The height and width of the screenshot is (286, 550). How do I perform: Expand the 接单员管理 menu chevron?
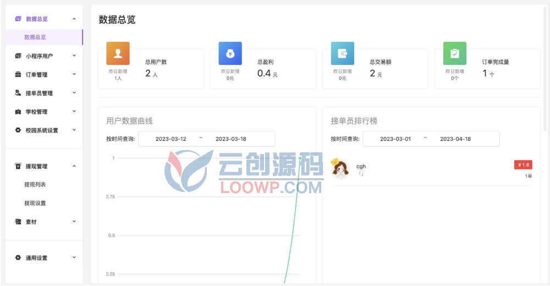pos(74,93)
